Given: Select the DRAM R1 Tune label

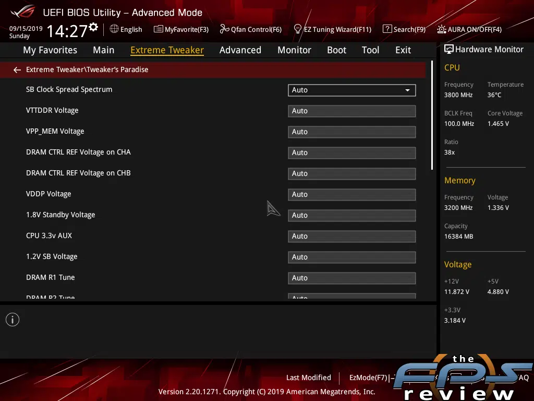Looking at the screenshot, I should coord(51,277).
